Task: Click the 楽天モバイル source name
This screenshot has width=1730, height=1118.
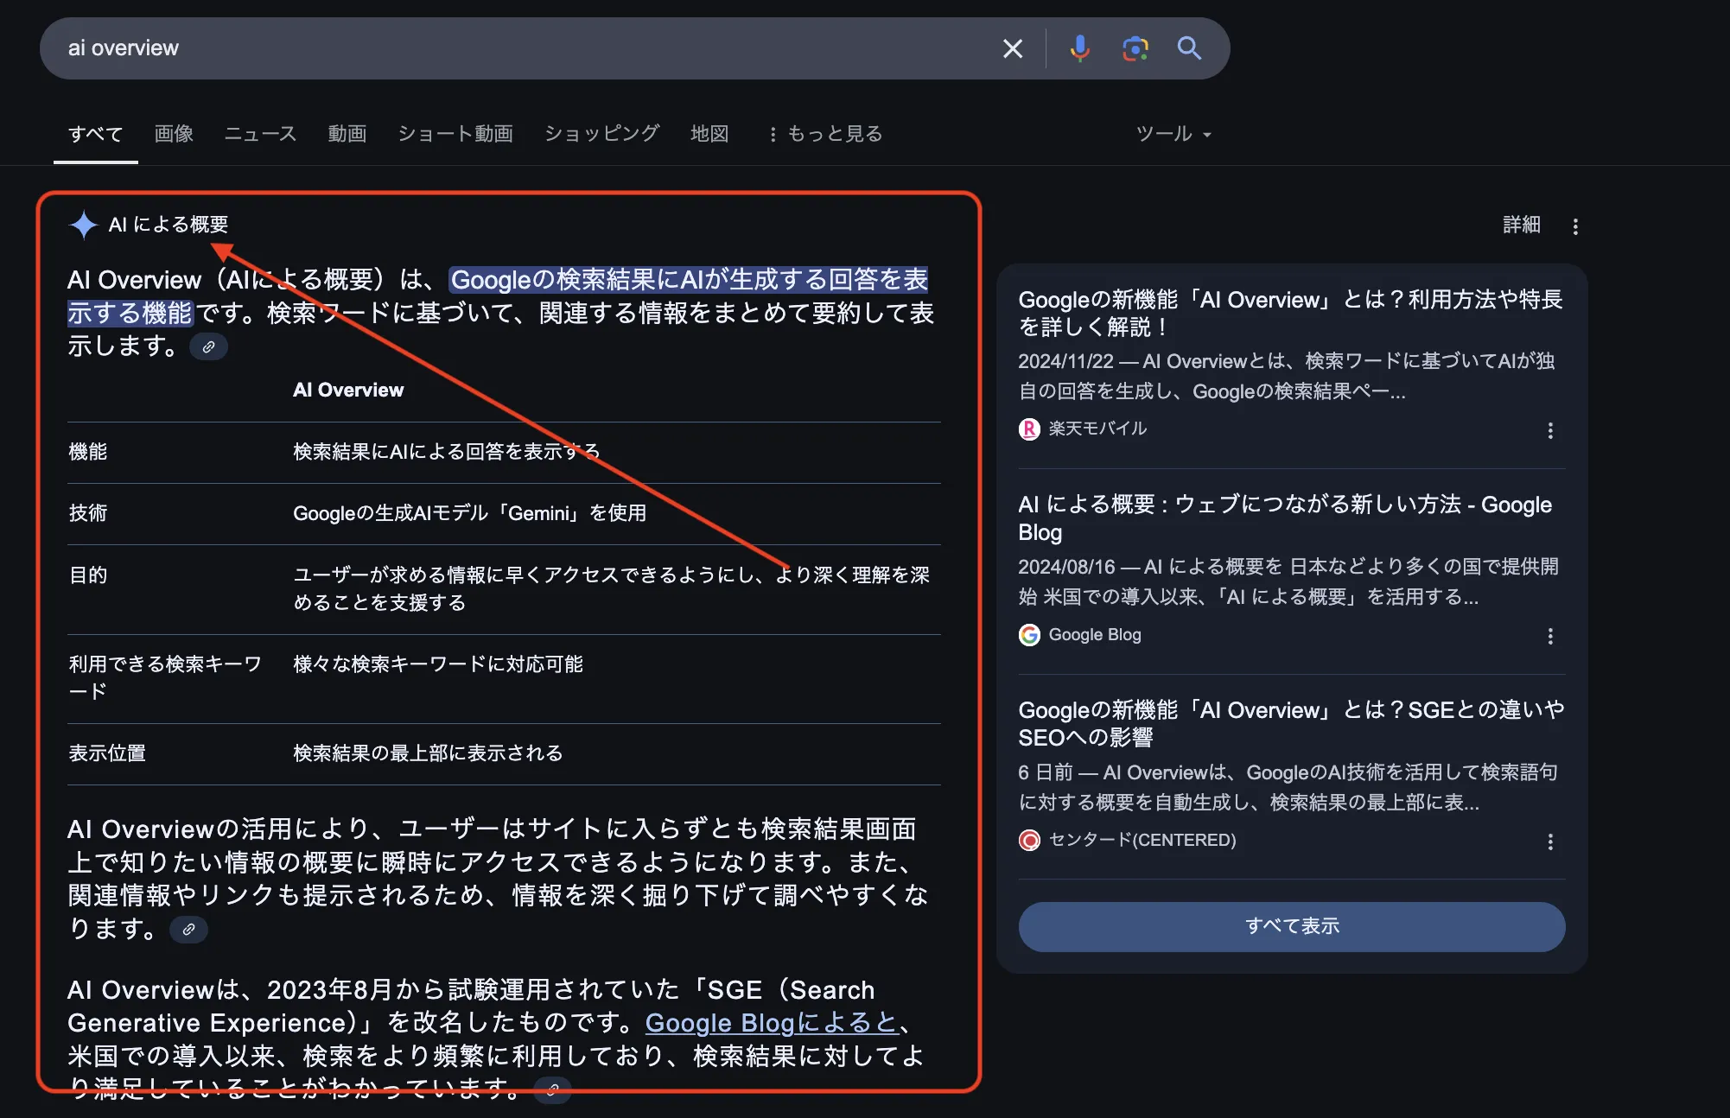Action: pos(1097,429)
